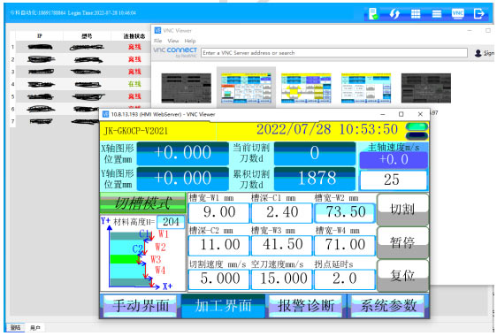Switch to 报警诊断 tab
Viewport: 497px width, 336px height.
(x=306, y=306)
